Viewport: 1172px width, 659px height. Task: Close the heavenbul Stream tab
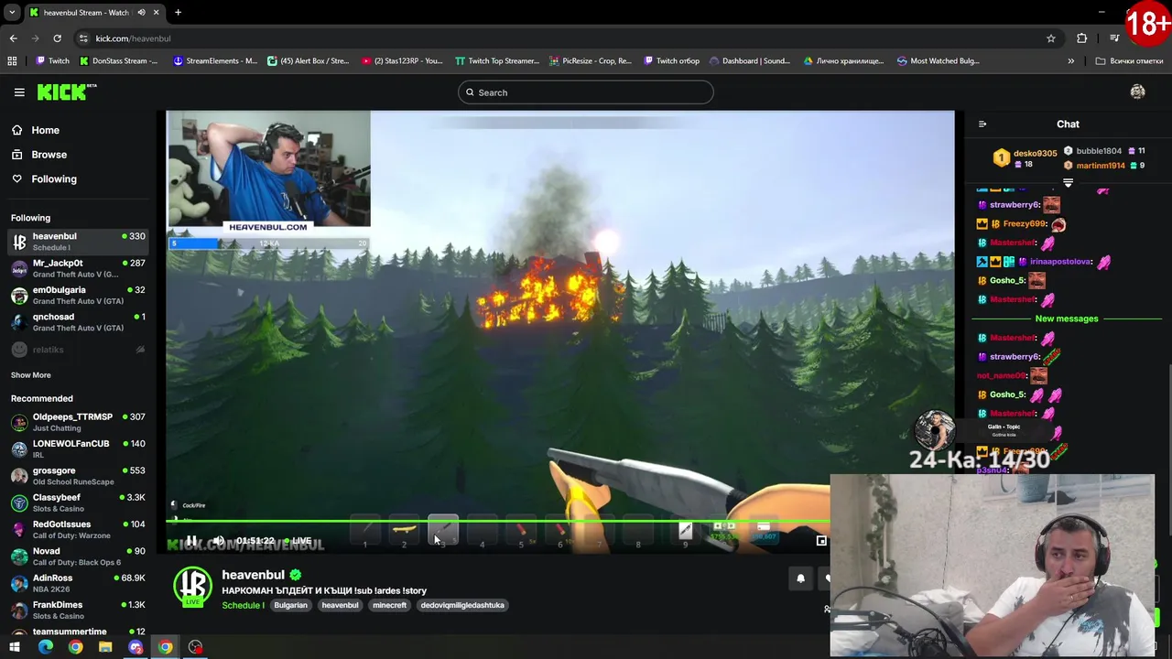(x=157, y=13)
